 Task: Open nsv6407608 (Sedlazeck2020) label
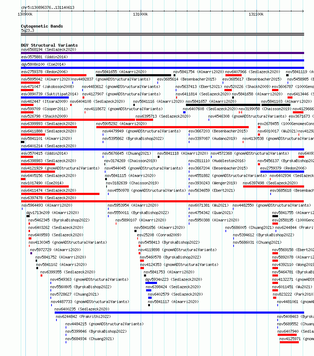coord(210,109)
